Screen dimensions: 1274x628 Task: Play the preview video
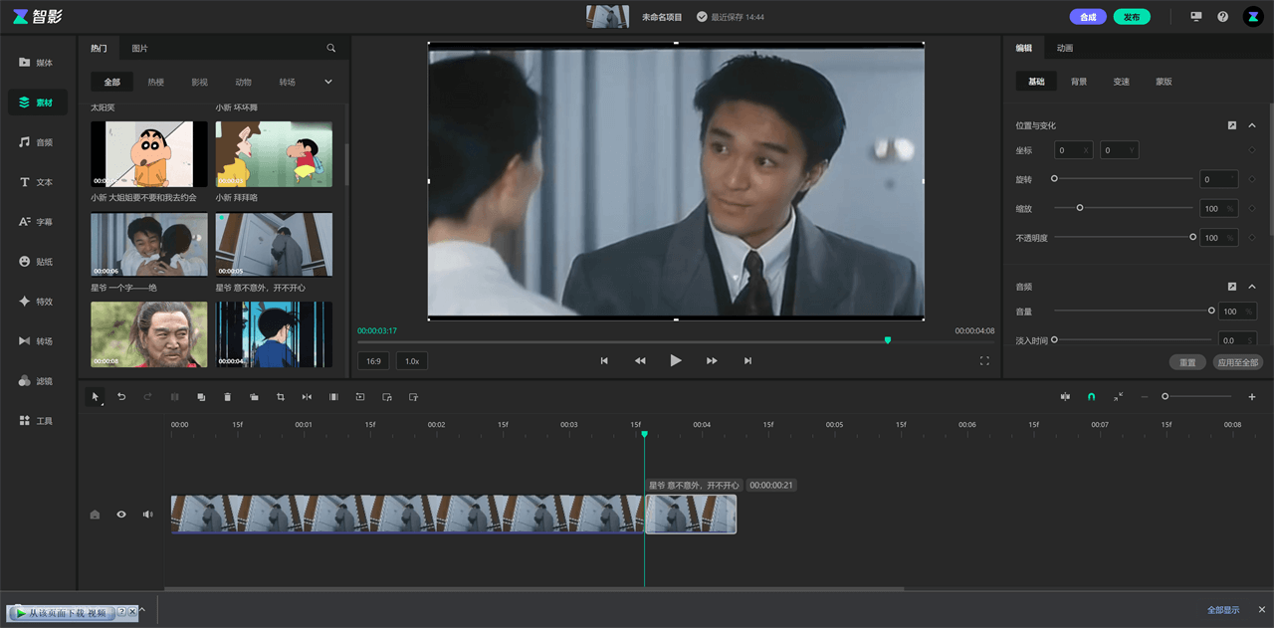pos(676,360)
